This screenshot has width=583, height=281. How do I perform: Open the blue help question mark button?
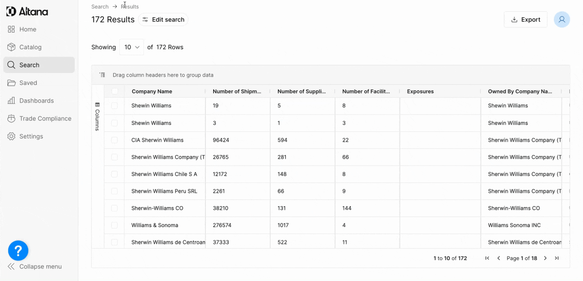pyautogui.click(x=18, y=250)
